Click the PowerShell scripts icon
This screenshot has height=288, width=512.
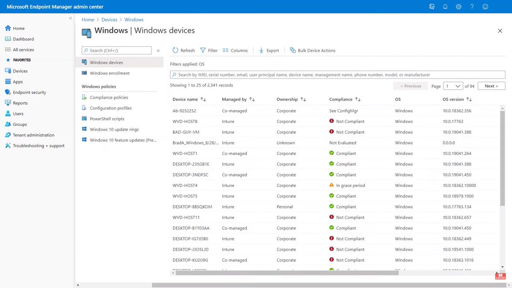point(84,119)
